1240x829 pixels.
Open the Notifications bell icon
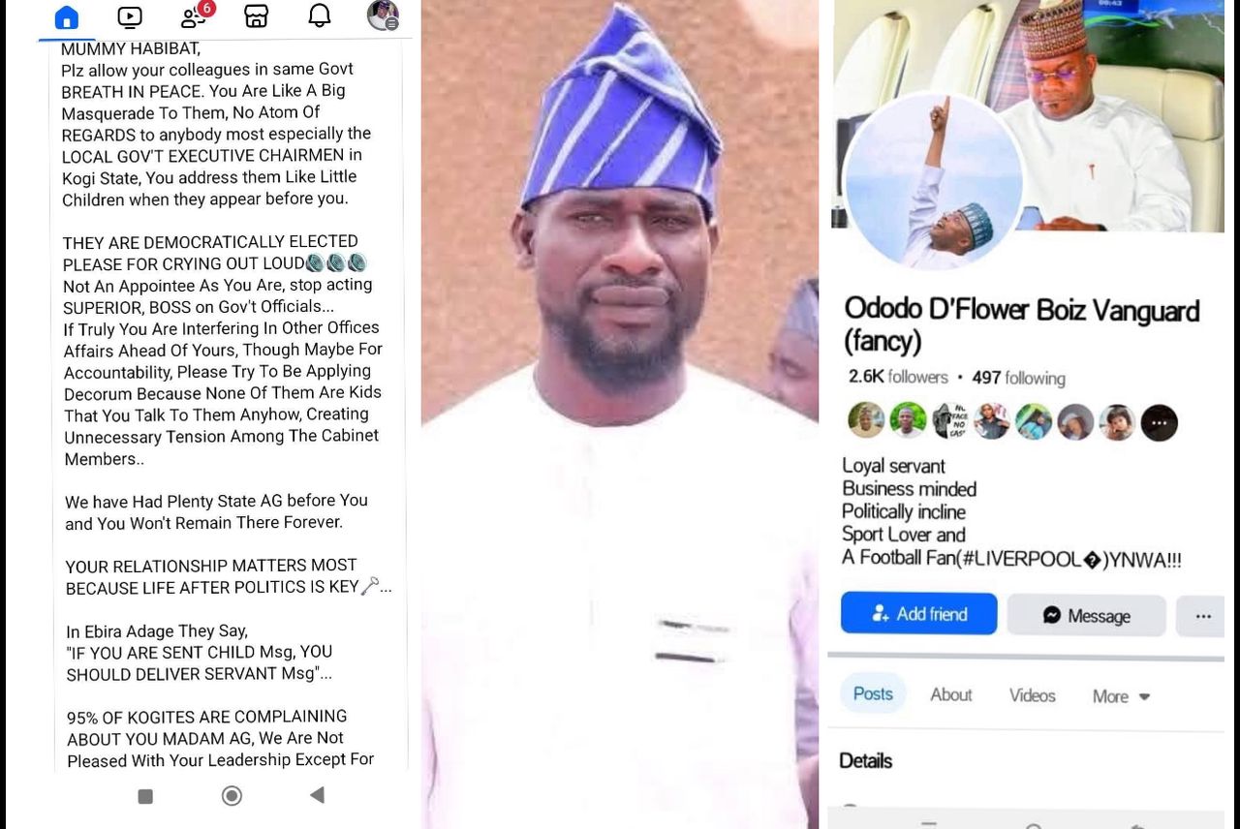(319, 15)
